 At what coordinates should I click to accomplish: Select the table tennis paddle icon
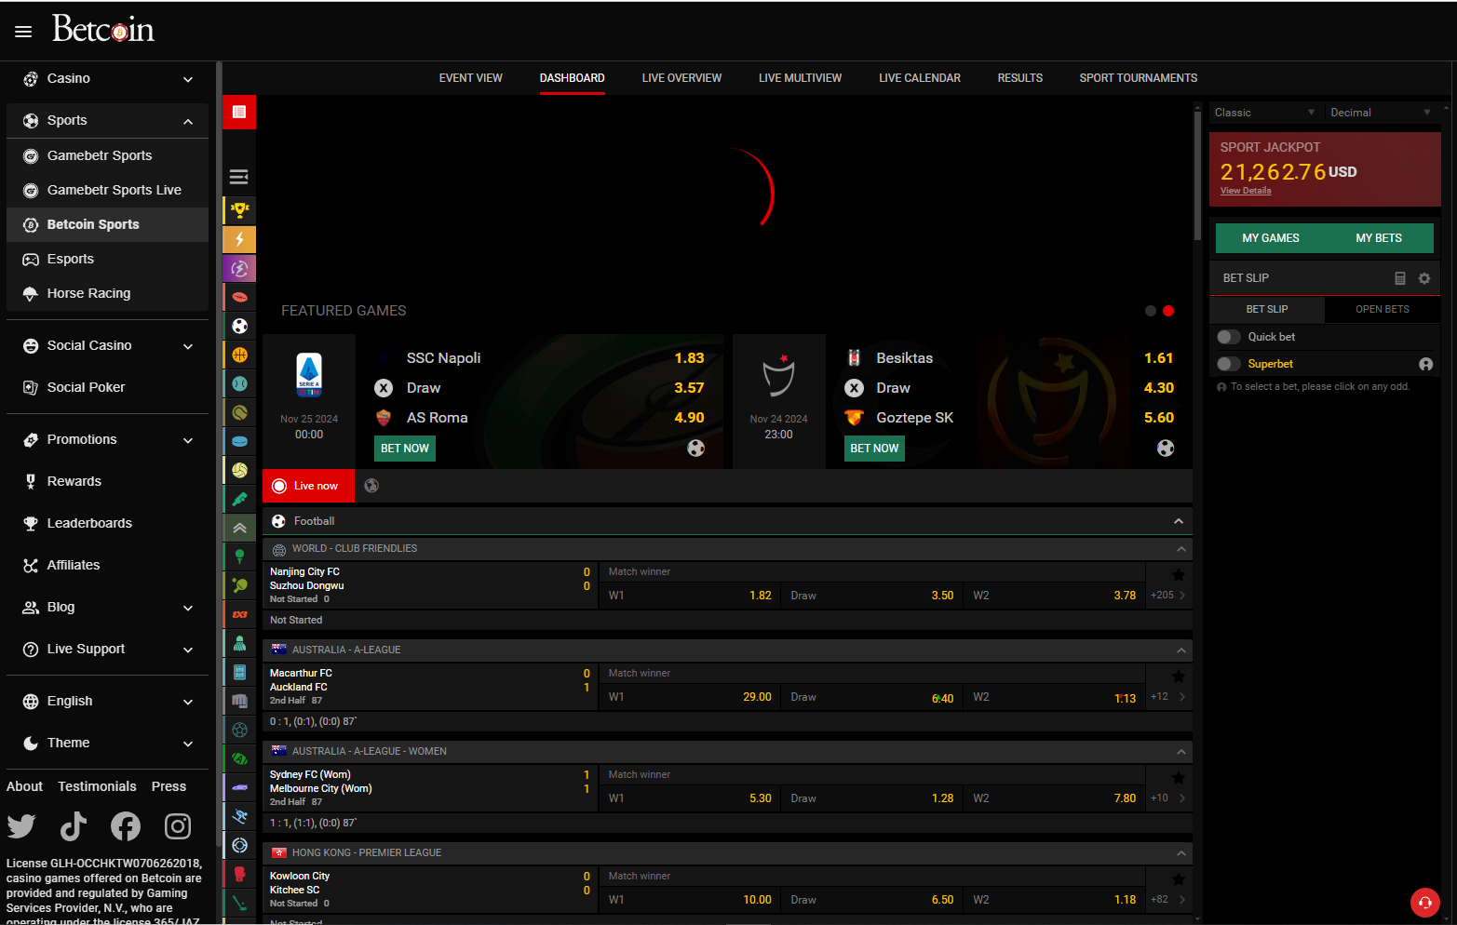pos(239,585)
